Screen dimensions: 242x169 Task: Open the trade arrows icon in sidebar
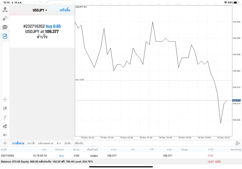tap(5, 19)
